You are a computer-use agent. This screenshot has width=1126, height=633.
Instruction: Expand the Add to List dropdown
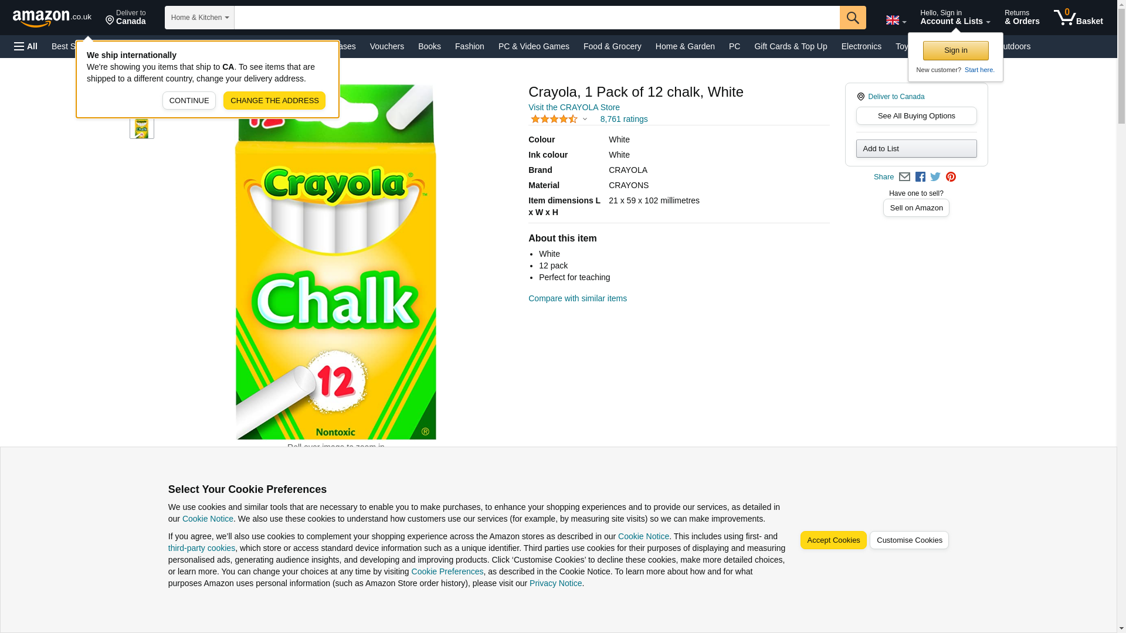916,148
